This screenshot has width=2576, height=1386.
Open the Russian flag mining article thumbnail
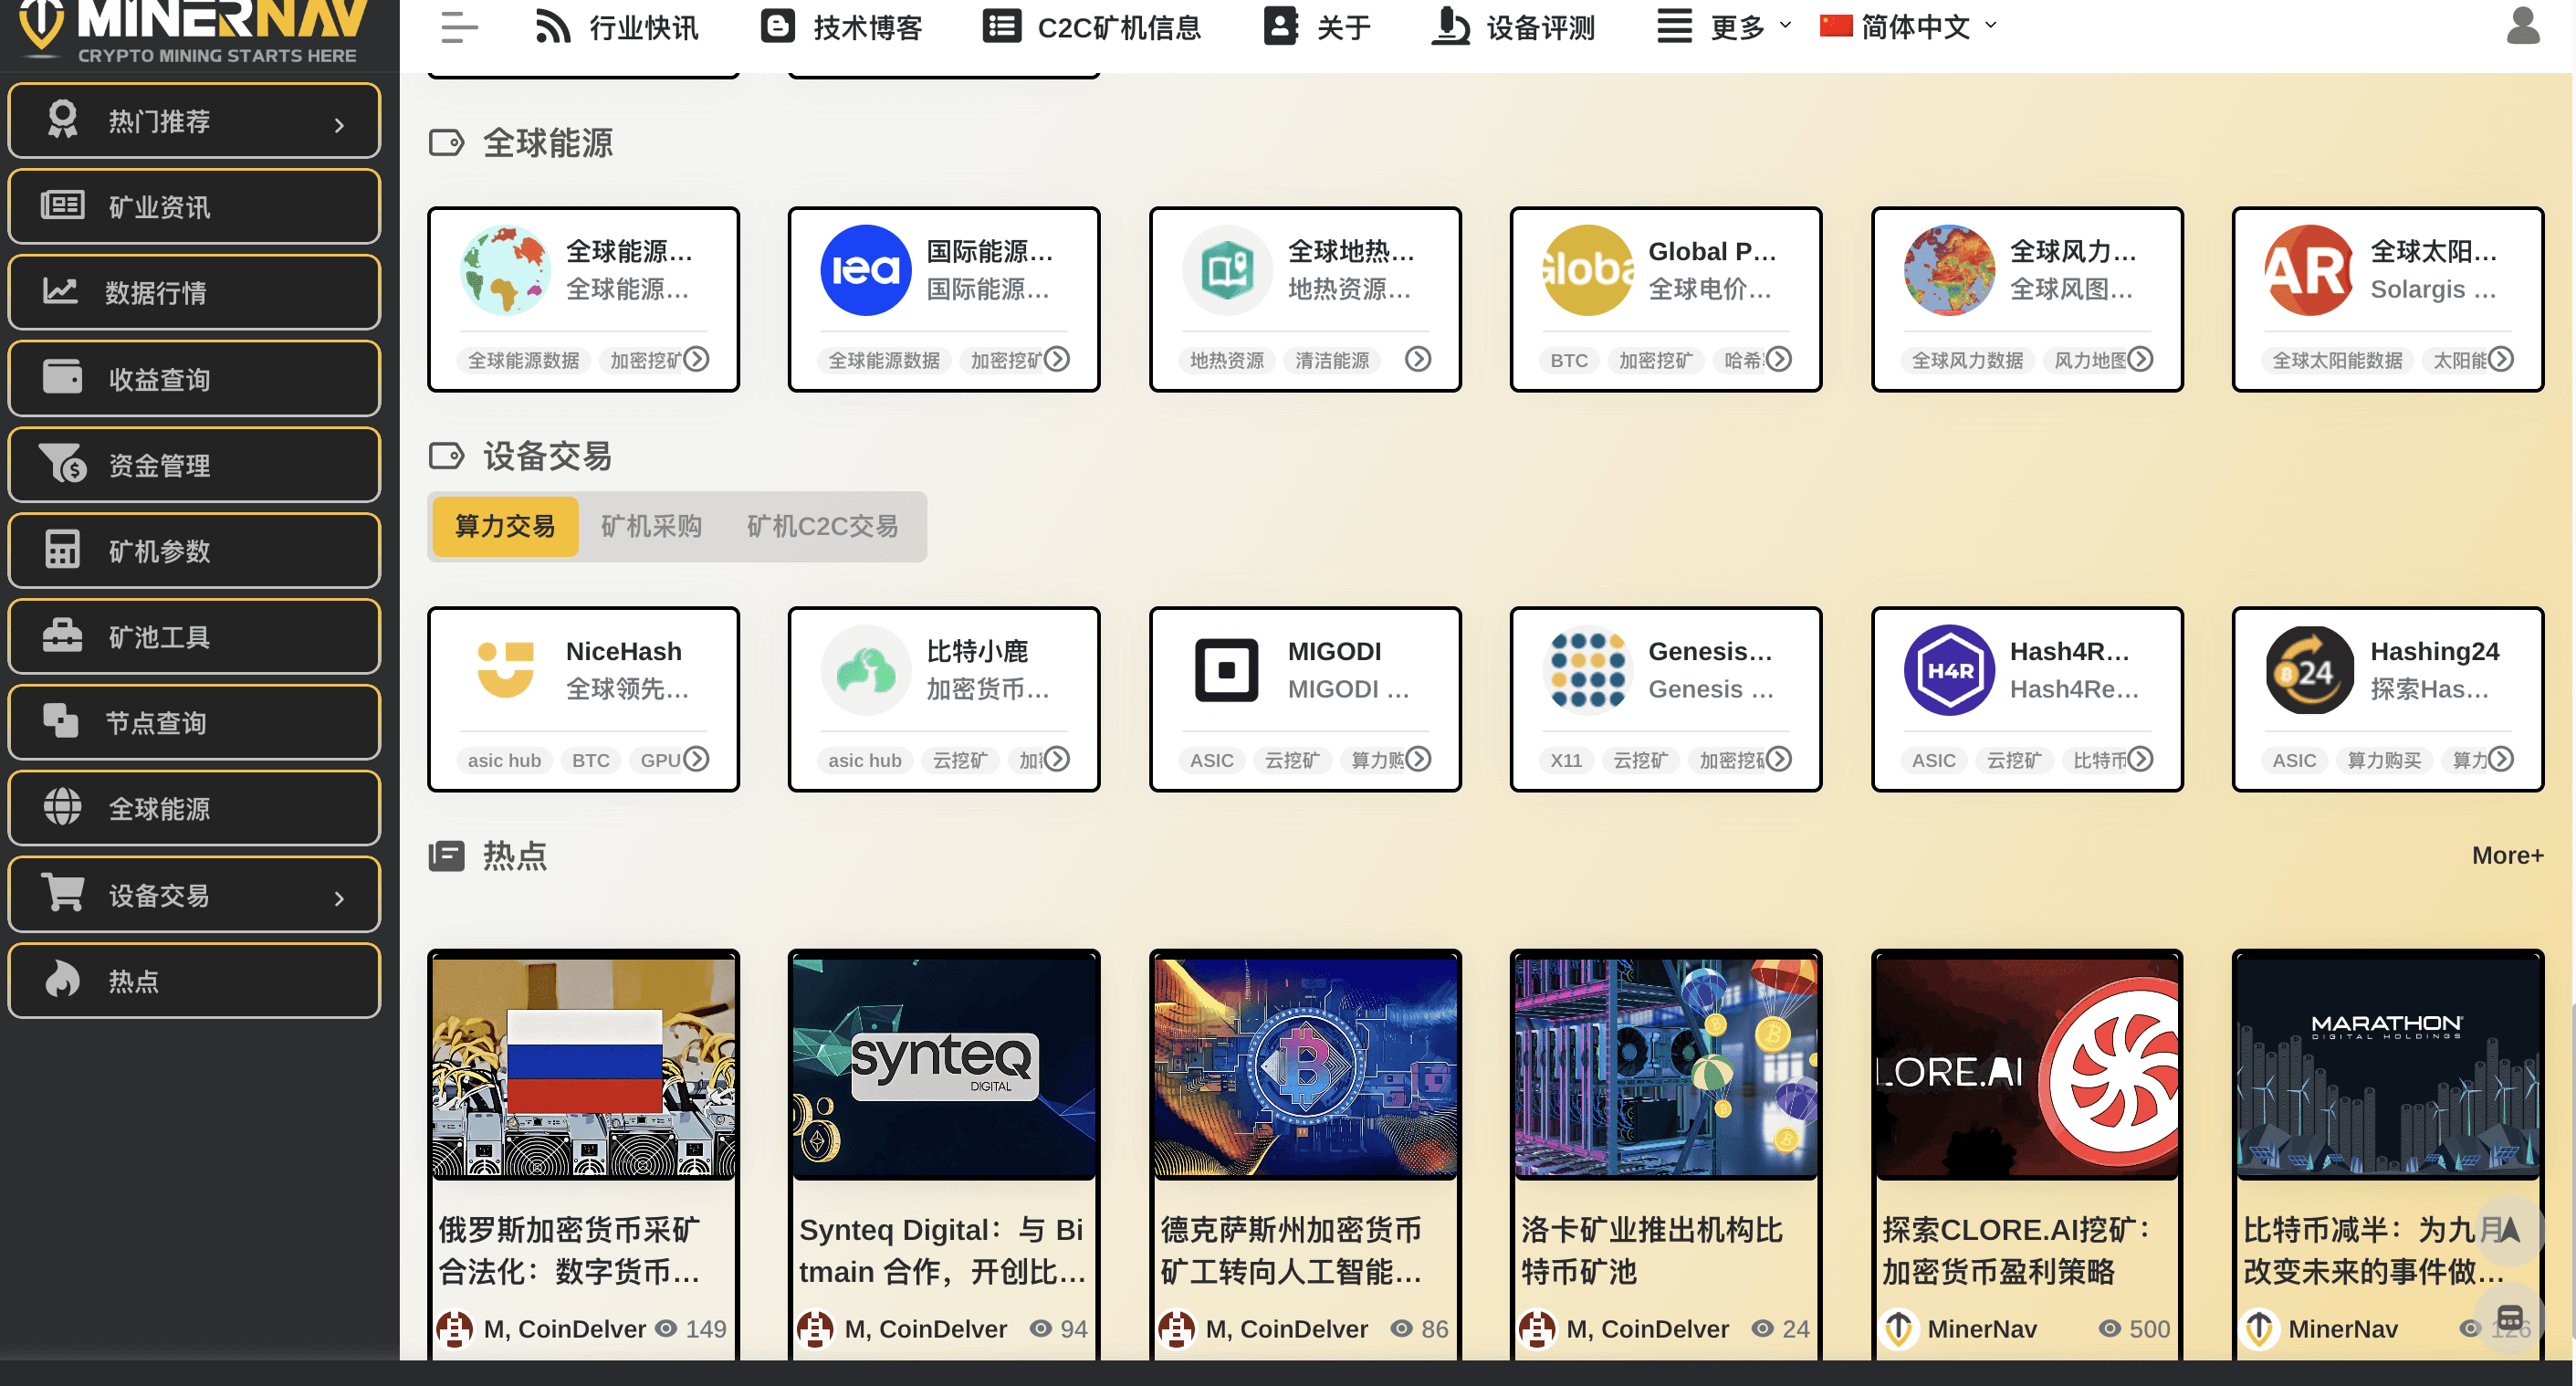pyautogui.click(x=584, y=1066)
